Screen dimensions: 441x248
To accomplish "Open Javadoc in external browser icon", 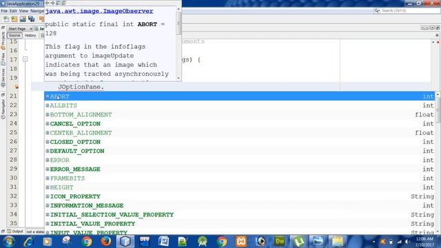I will 58,3.
